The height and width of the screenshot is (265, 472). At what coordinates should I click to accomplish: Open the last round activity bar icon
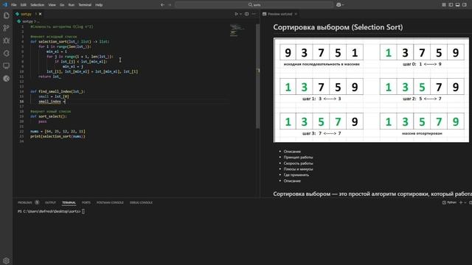pyautogui.click(x=6, y=79)
